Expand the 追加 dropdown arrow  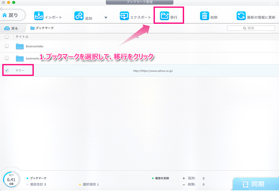106,17
